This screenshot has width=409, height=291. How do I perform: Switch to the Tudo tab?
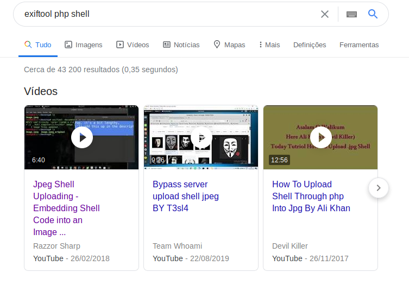click(x=38, y=45)
